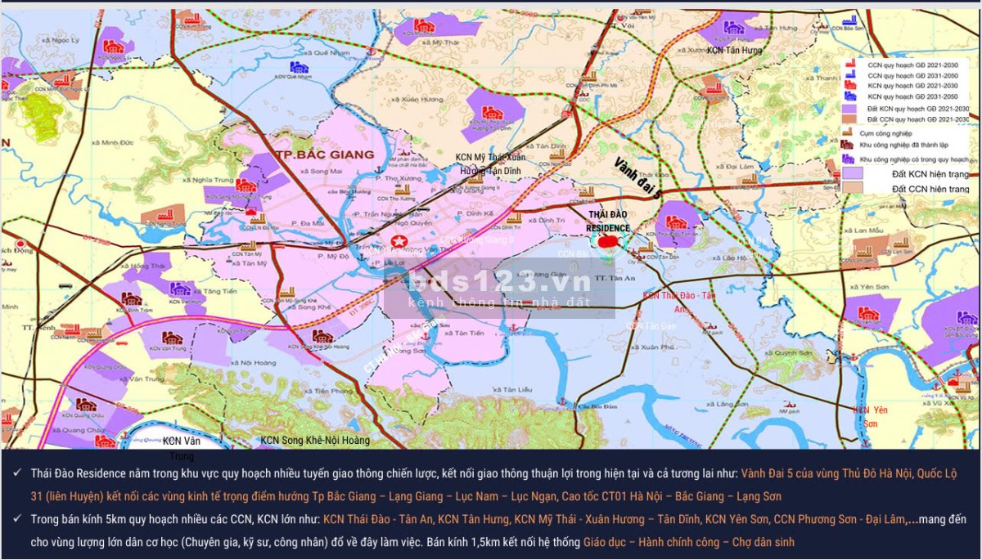Click tan swatch for Đất CCN hiện trạng
The image size is (982, 560).
coord(854,188)
